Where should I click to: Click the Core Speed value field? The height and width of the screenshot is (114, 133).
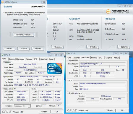(21, 92)
